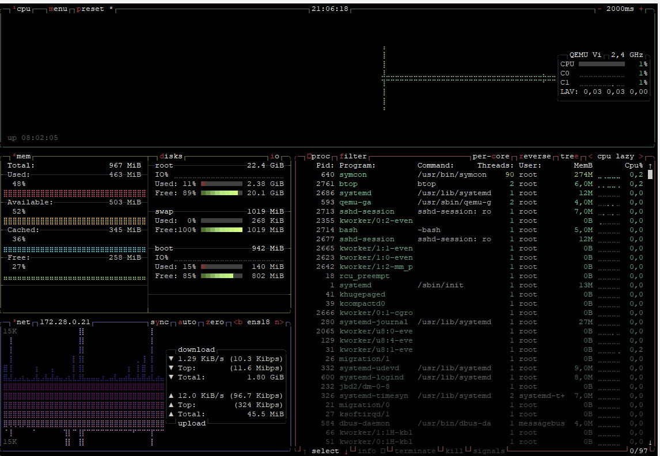
Task: Switch to next network interface with n>
Action: 279,322
